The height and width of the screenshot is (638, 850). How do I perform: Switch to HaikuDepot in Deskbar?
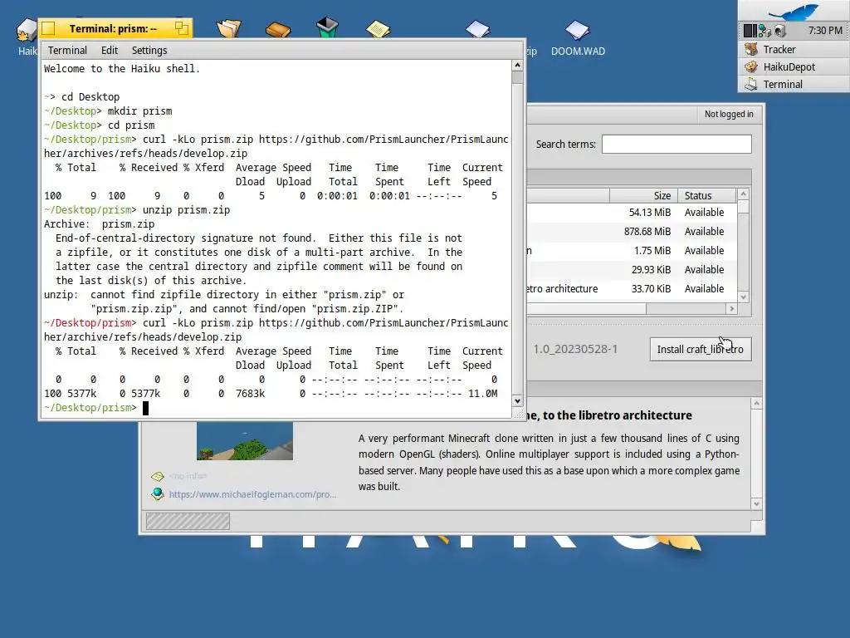point(794,66)
